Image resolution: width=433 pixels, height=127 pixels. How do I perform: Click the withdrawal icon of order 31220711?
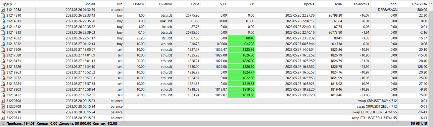point(3,118)
